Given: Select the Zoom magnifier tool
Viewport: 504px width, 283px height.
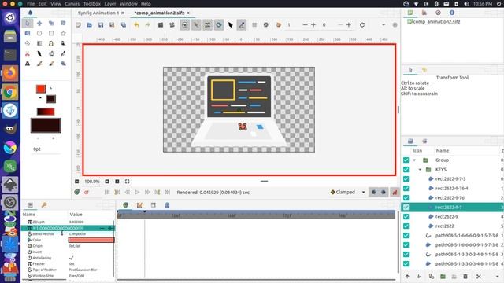Looking at the screenshot, I should (x=63, y=64).
